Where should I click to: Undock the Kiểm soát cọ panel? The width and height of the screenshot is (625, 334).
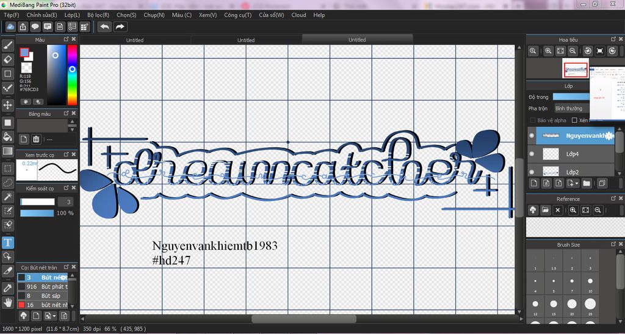(x=67, y=187)
